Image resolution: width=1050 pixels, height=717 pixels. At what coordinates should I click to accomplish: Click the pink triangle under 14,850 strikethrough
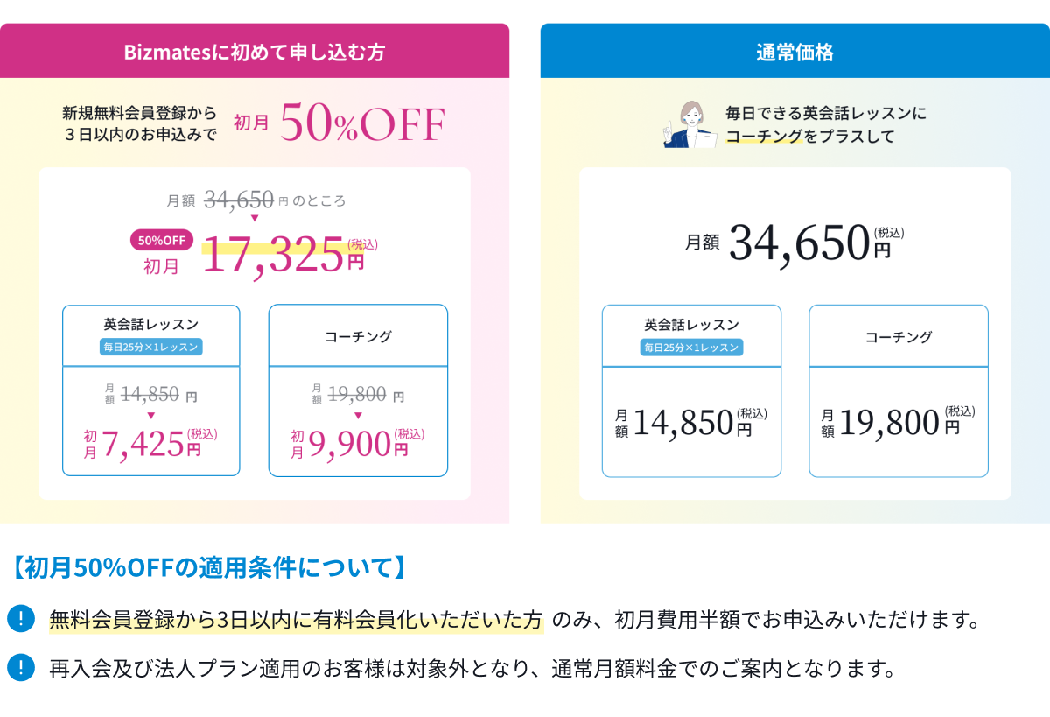pyautogui.click(x=150, y=415)
